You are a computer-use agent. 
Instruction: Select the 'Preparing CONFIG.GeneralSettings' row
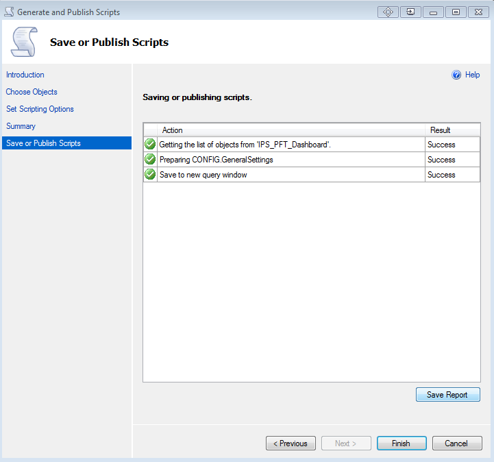(312, 160)
